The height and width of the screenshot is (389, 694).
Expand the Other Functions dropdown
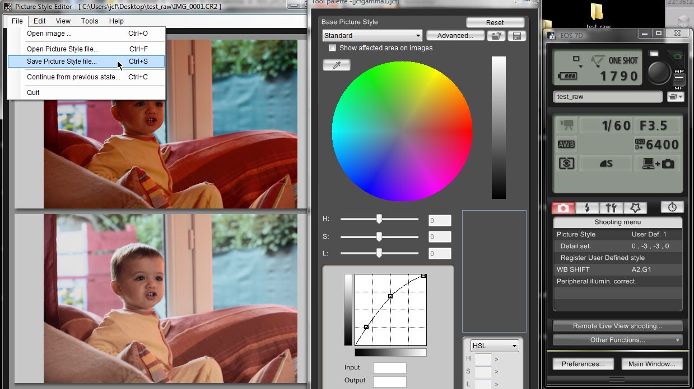coord(617,340)
